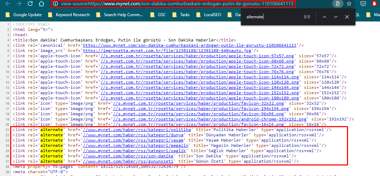Open the rss/kategori/saglik feed link
This screenshot has width=380, height=176.
tap(135, 151)
